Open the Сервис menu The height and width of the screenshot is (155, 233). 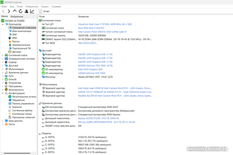pyautogui.click(x=45, y=6)
